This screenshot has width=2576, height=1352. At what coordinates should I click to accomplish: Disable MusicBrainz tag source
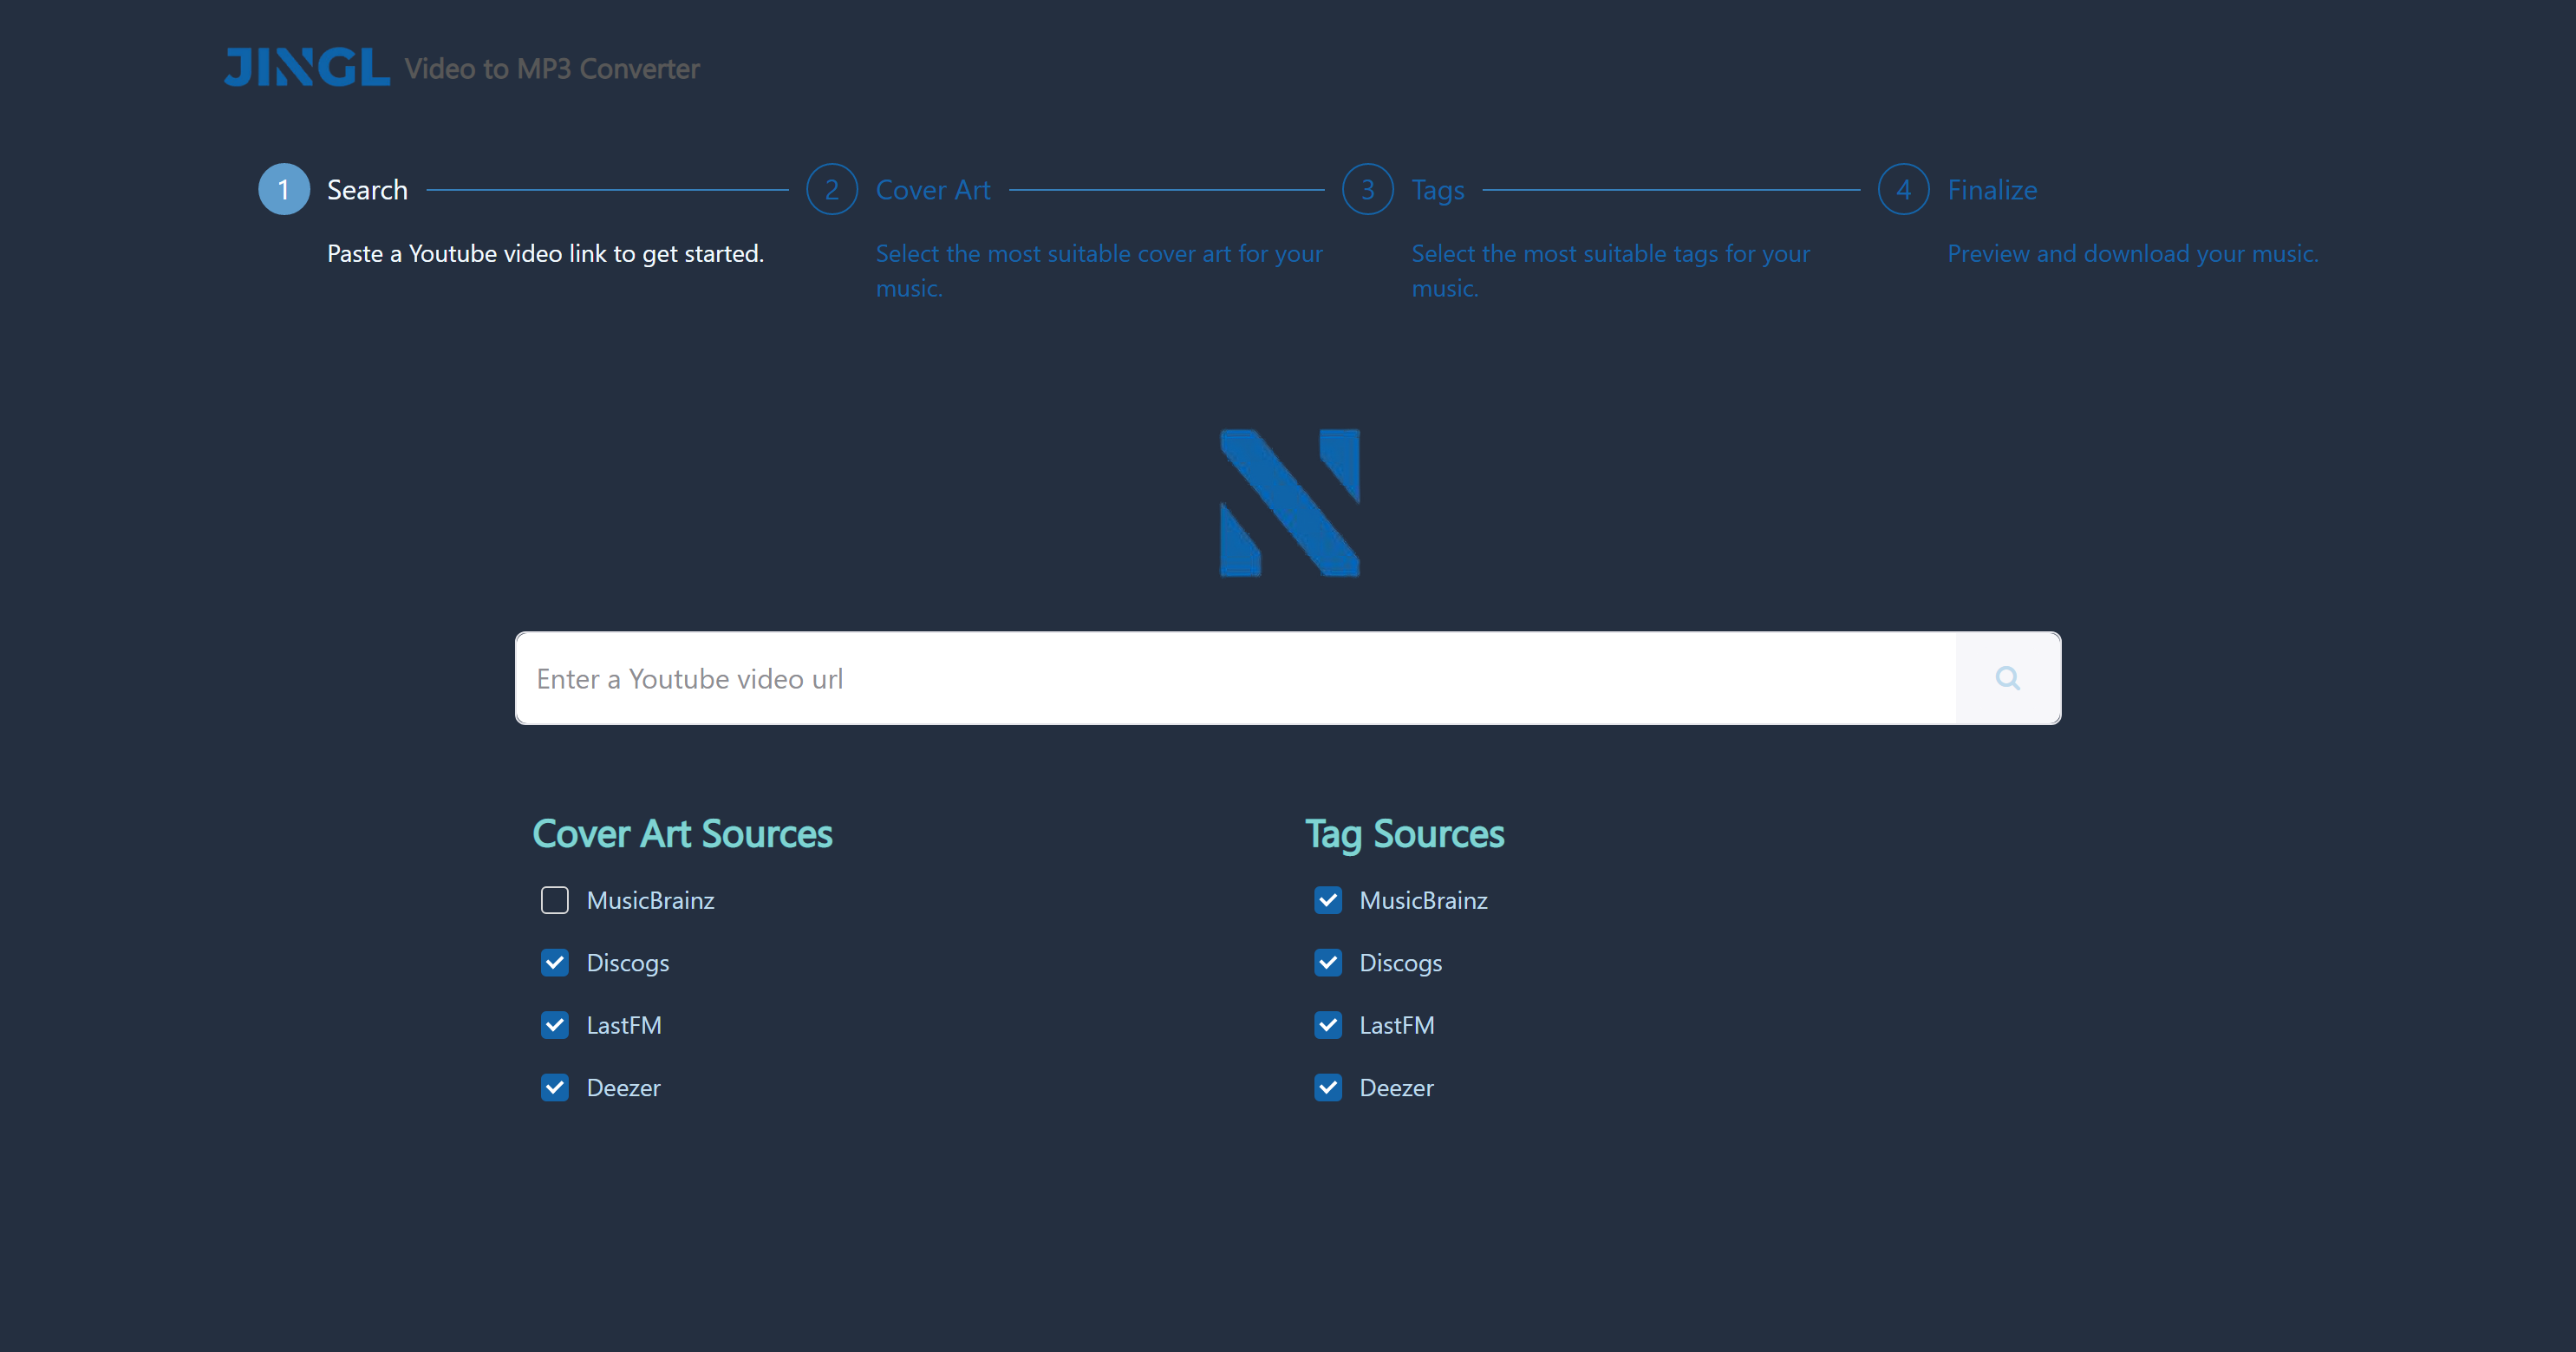coord(1328,900)
